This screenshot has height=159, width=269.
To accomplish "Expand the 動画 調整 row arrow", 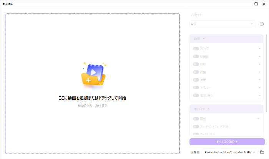I will click(259, 72).
